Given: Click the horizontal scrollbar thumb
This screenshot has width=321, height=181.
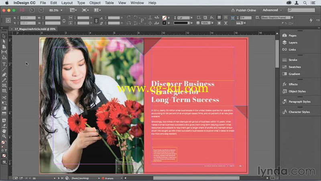Looking at the screenshot, I should click(x=196, y=178).
